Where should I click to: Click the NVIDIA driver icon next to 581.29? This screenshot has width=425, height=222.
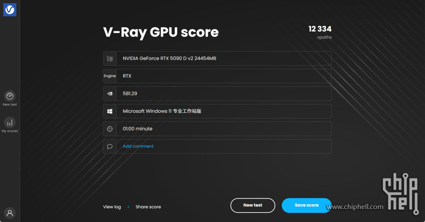click(110, 93)
